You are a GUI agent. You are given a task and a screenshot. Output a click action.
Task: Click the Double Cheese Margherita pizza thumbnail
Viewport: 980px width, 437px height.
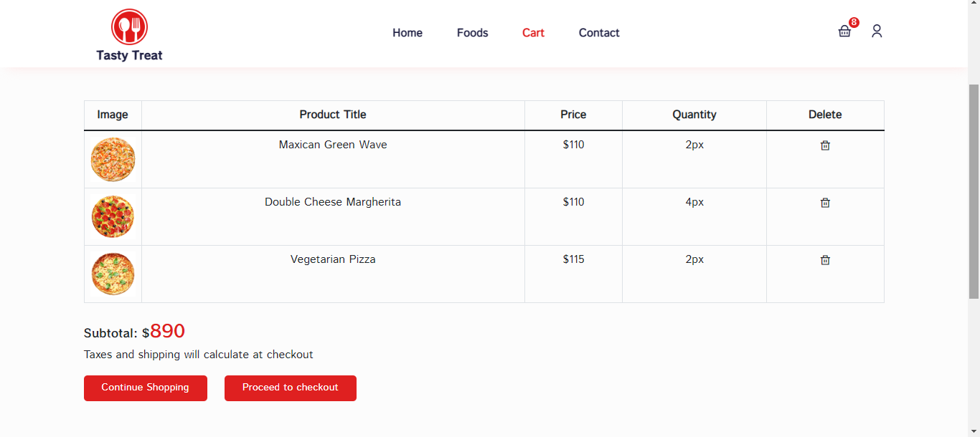tap(113, 217)
